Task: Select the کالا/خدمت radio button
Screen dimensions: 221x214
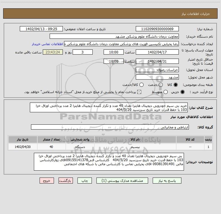Action: [141, 85]
